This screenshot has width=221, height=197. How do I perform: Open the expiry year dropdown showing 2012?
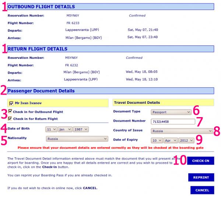(186, 141)
